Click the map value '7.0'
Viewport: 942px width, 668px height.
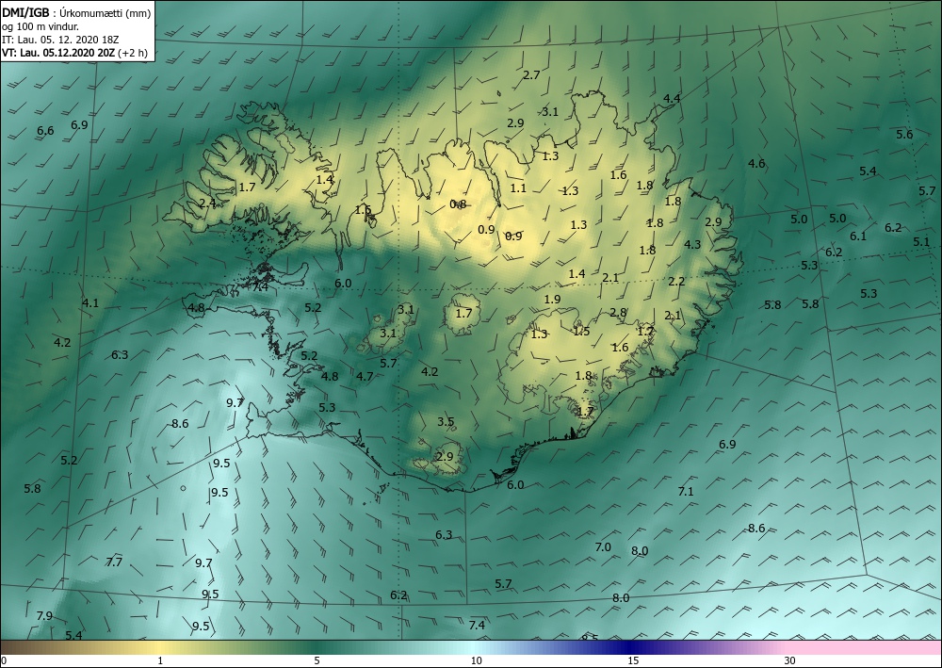(603, 547)
